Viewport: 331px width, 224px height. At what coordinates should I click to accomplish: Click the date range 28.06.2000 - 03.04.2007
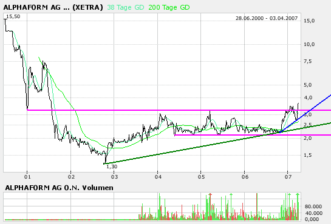[x=267, y=18]
